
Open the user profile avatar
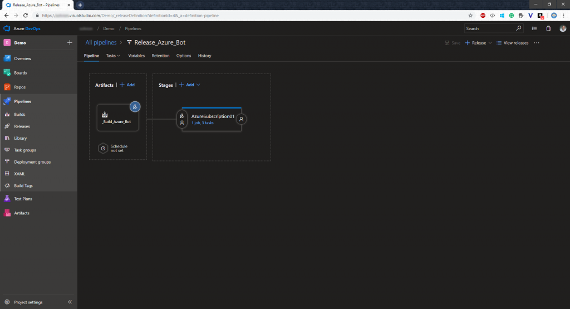pos(563,28)
